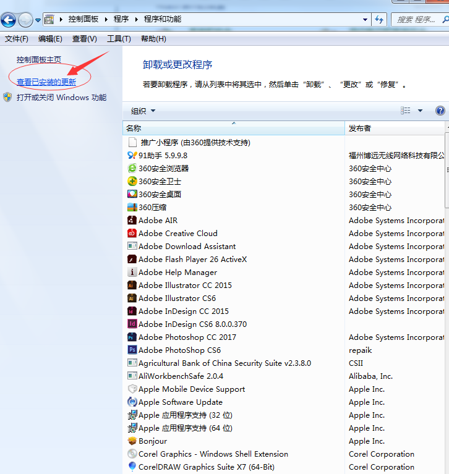Select the Adobe Download Assistant icon
The height and width of the screenshot is (474, 449).
[x=132, y=246]
